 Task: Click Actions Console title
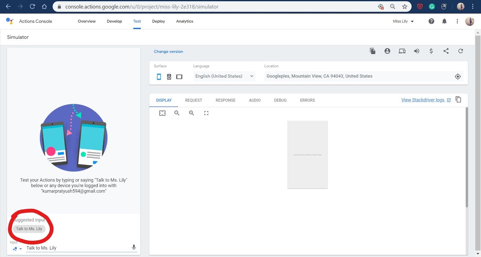click(35, 21)
